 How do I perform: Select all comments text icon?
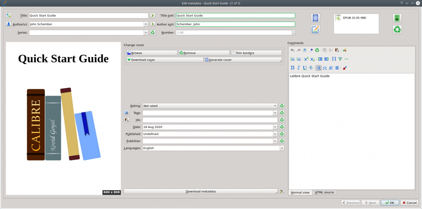(305, 50)
